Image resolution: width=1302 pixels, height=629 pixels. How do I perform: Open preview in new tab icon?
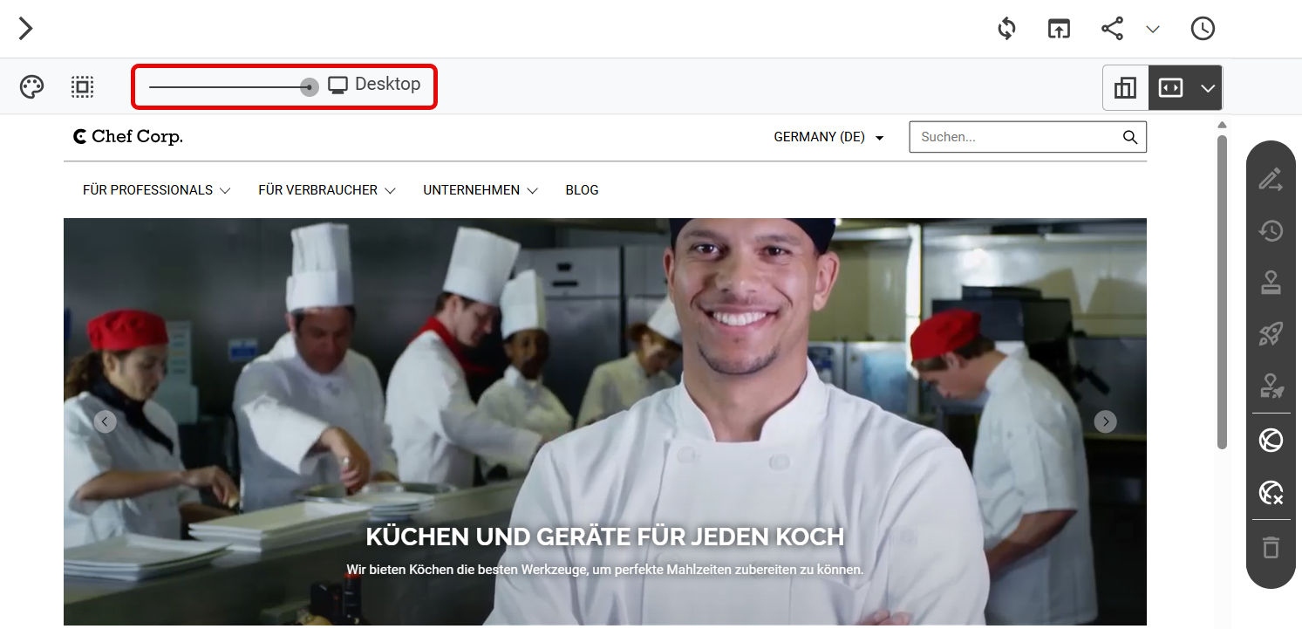[x=1059, y=29]
